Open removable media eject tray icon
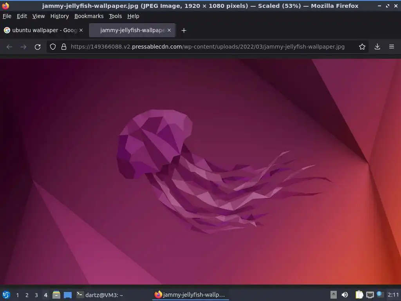The height and width of the screenshot is (301, 401). [x=334, y=295]
